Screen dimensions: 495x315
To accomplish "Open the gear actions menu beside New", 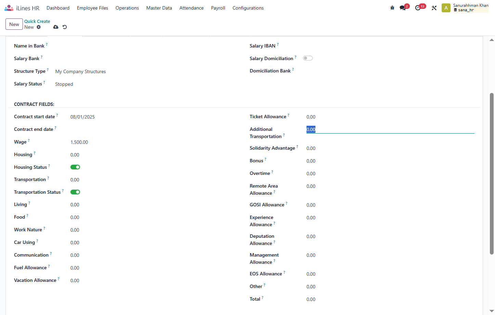I will [x=39, y=27].
